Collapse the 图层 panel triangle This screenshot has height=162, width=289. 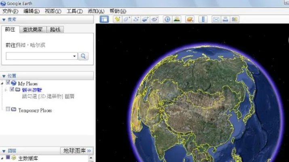tap(4, 151)
